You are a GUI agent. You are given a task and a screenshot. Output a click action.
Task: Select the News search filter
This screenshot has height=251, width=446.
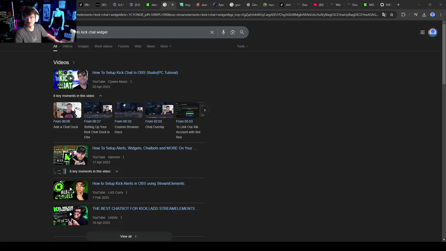point(151,46)
